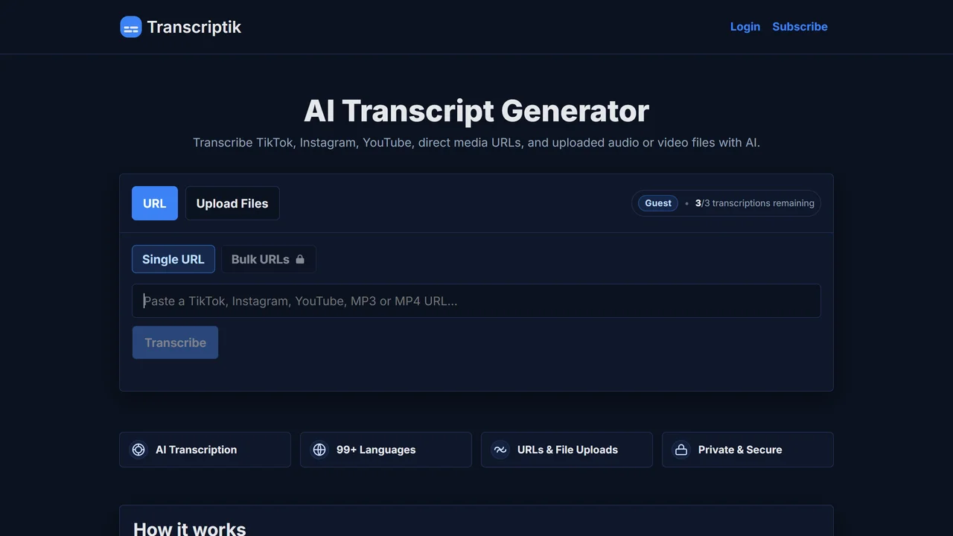Switch to the URL tab
The width and height of the screenshot is (953, 536).
[x=155, y=203]
